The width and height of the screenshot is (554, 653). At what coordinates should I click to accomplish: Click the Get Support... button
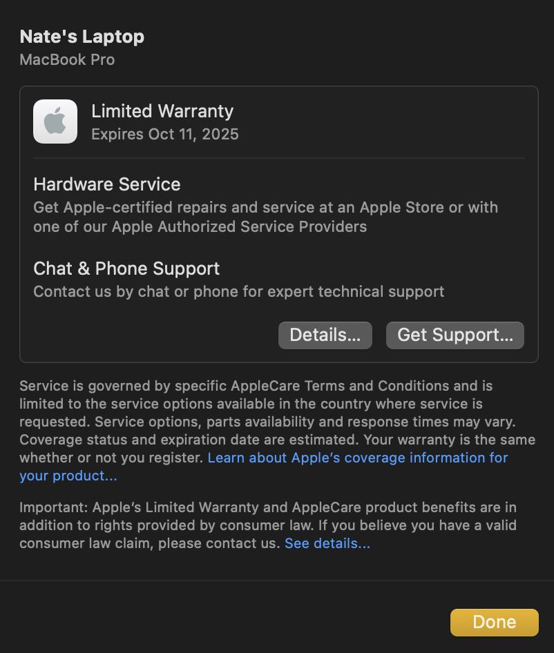coord(455,335)
